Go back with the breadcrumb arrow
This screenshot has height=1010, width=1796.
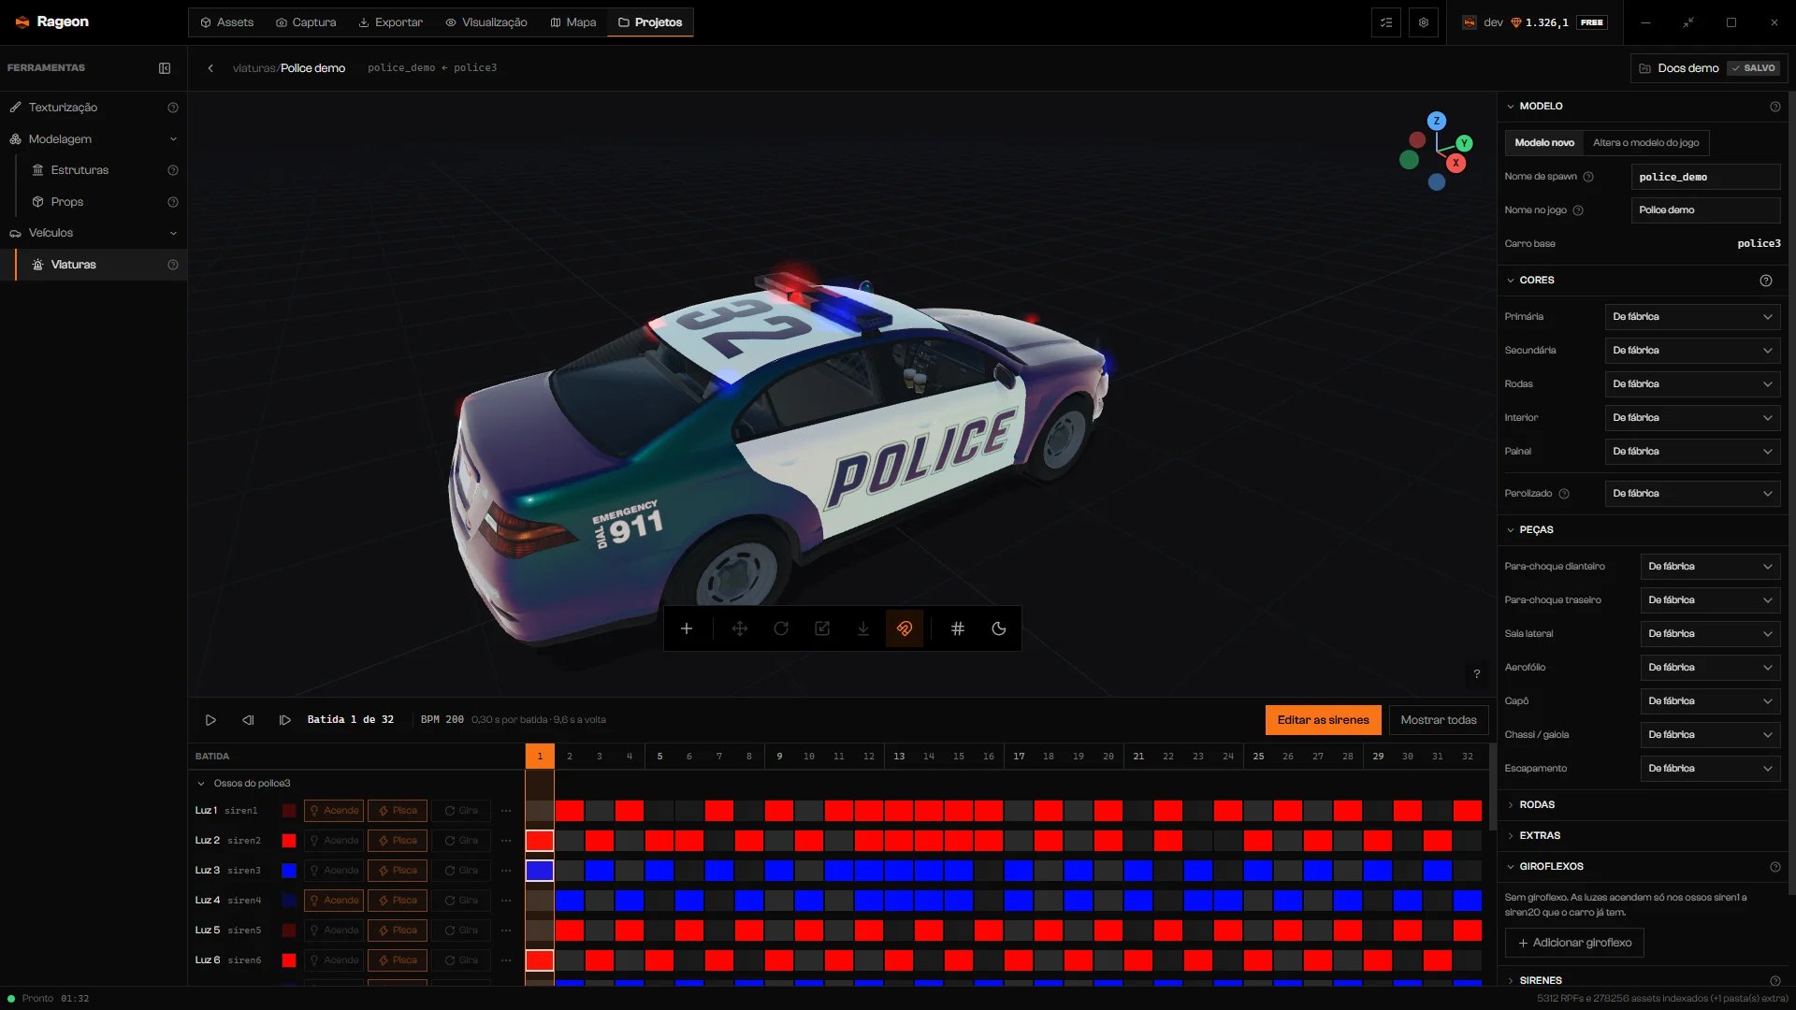click(210, 68)
